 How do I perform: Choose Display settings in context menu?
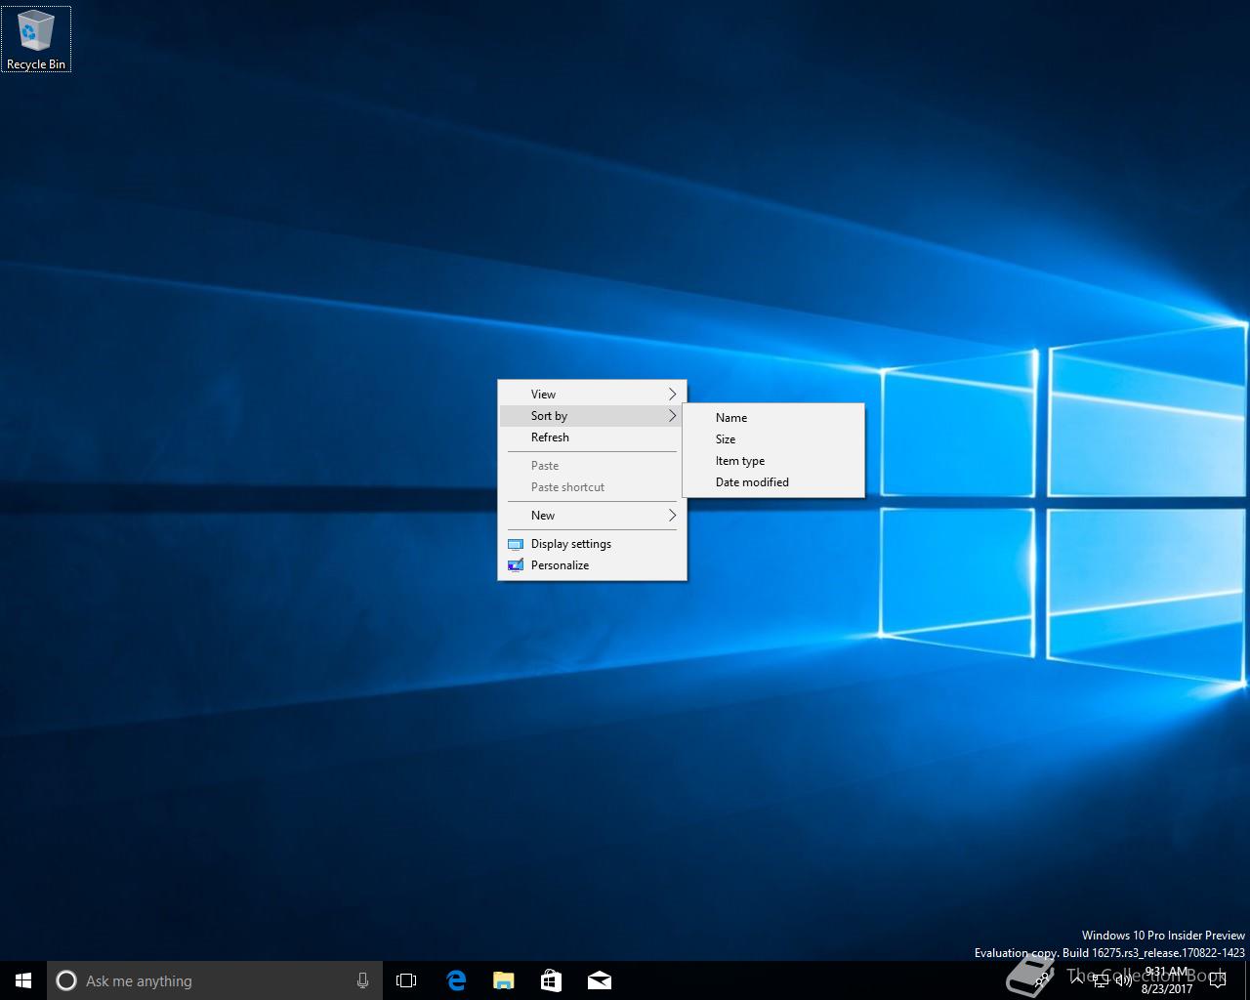(592, 544)
